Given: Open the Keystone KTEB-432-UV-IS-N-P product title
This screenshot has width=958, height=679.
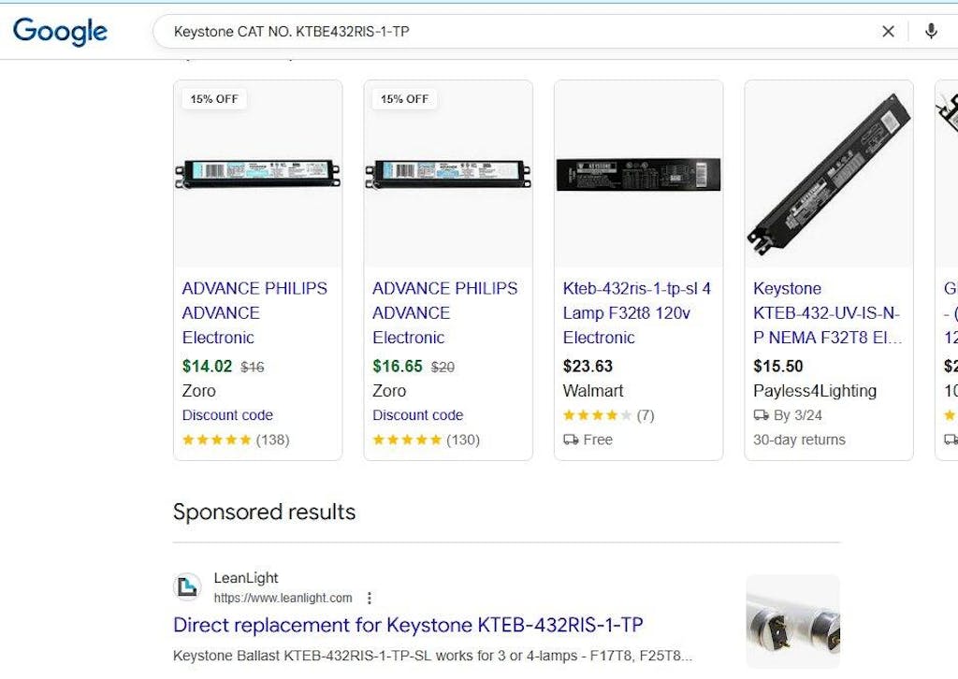Looking at the screenshot, I should [827, 313].
